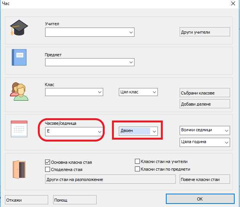This screenshot has width=240, height=207.
Task: Open the Часове/седмица dropdown
Action: [x=100, y=131]
